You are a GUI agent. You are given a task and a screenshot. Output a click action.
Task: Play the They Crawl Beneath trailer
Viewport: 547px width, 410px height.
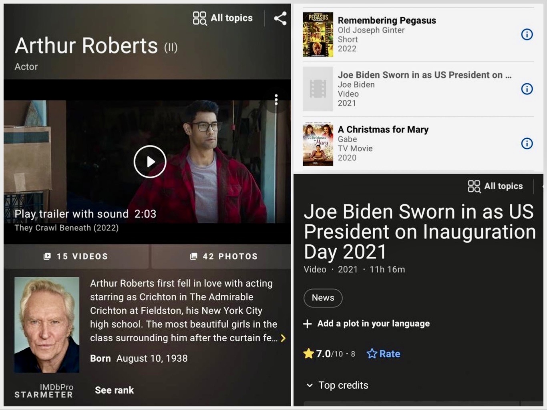coord(150,162)
